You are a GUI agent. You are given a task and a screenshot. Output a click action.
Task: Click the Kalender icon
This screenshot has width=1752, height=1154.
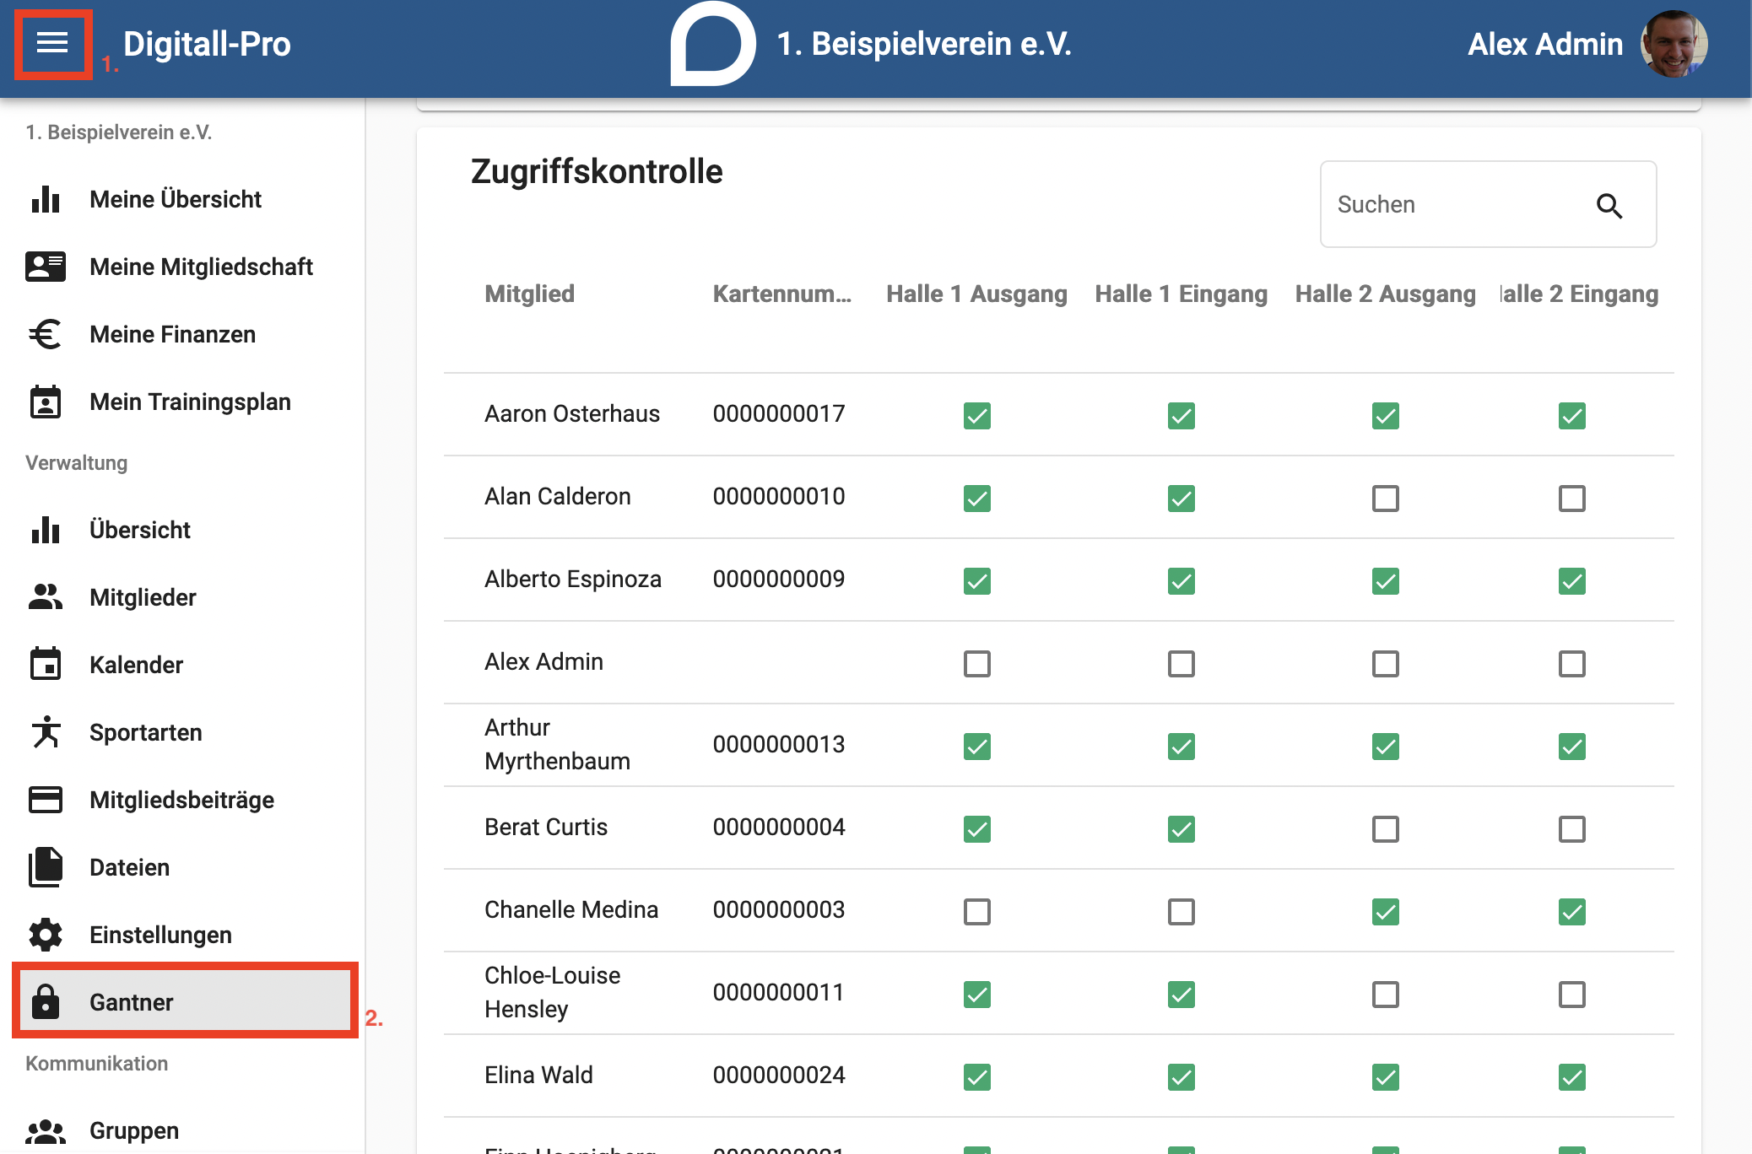tap(46, 665)
